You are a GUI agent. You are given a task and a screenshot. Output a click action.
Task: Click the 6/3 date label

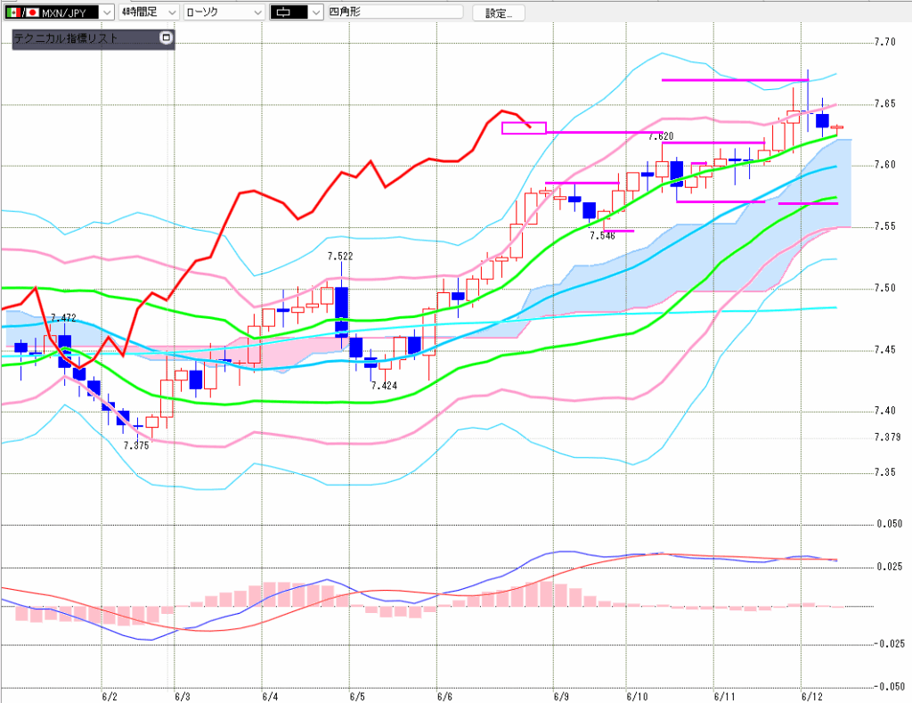pyautogui.click(x=183, y=697)
